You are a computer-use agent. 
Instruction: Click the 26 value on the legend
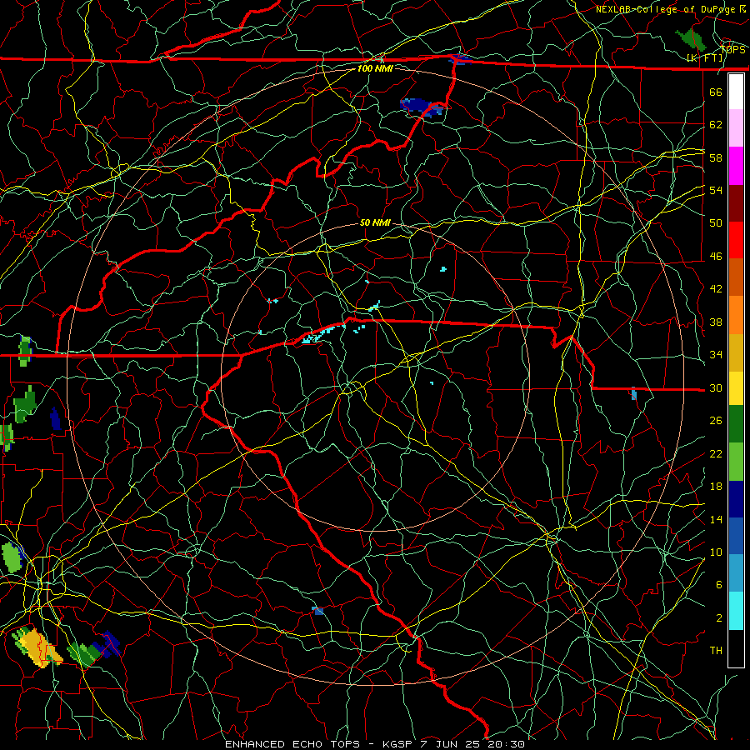[x=716, y=421]
